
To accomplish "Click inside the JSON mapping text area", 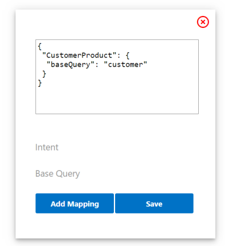I will coord(117,77).
